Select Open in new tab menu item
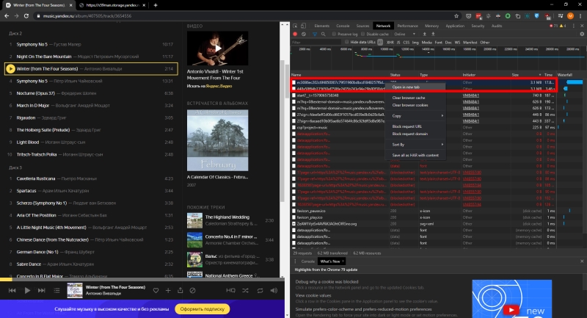 click(x=415, y=87)
